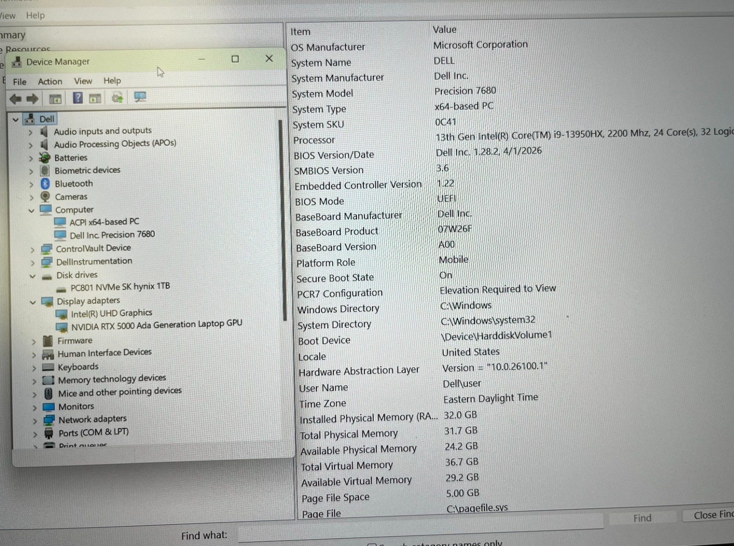Select the Human Interface Devices icon

pyautogui.click(x=48, y=354)
